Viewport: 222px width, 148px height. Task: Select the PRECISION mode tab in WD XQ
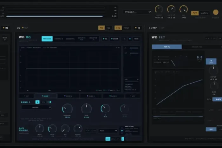tap(47, 39)
